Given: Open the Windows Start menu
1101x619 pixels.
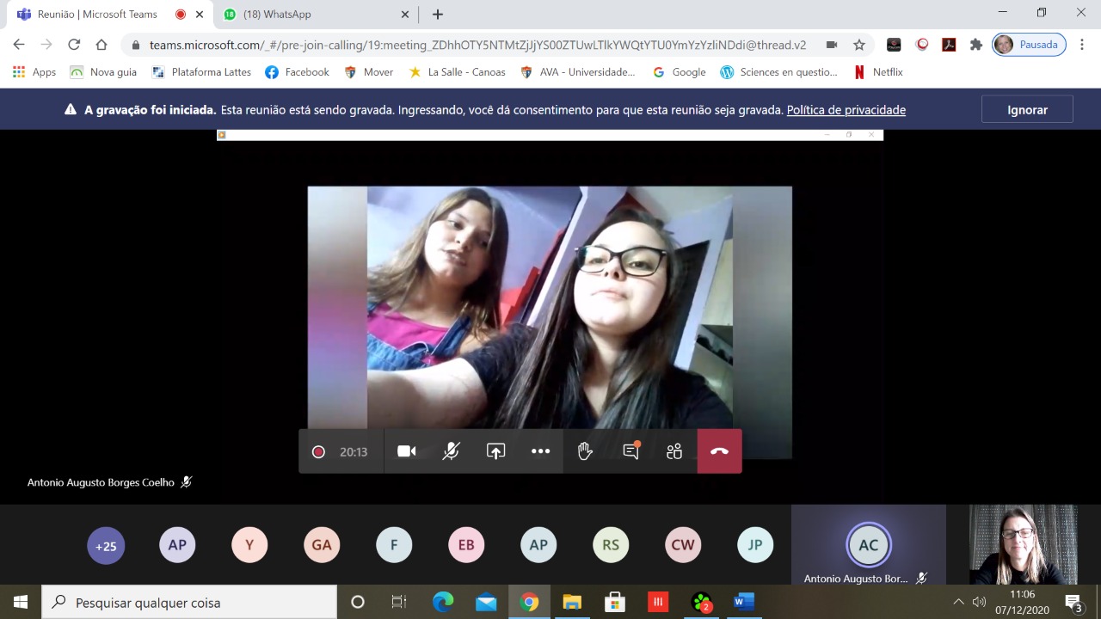Looking at the screenshot, I should pyautogui.click(x=21, y=602).
